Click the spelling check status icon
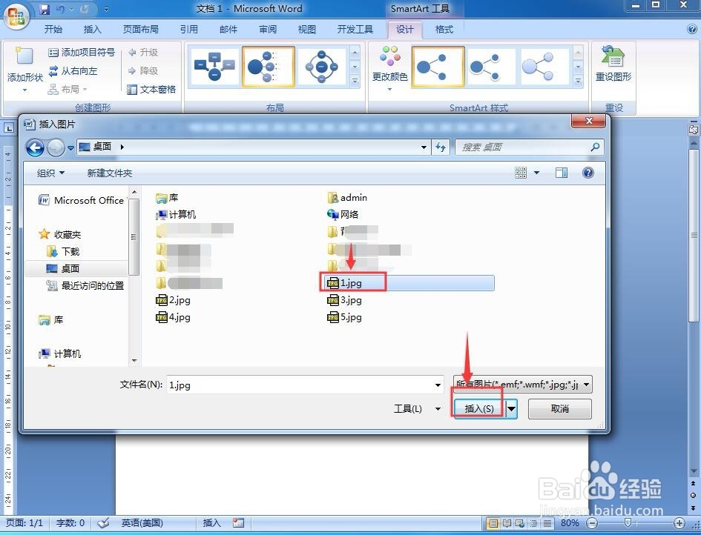The height and width of the screenshot is (535, 701). (x=103, y=523)
